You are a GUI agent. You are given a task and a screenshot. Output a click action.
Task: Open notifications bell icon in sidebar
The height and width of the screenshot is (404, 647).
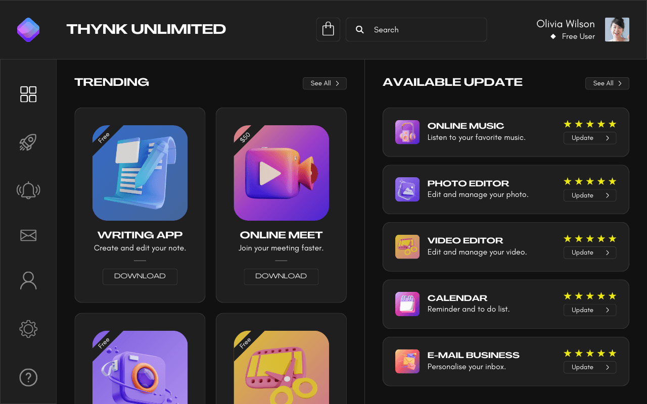tap(28, 190)
